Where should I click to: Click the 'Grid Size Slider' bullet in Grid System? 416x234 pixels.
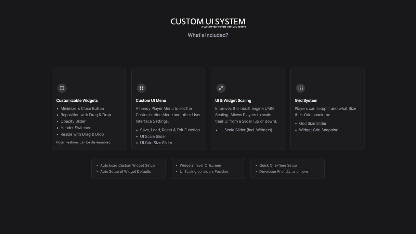313,123
